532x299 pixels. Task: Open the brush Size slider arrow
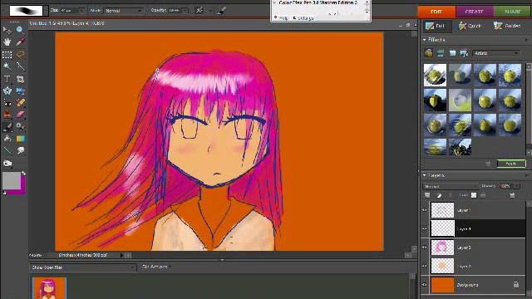click(x=81, y=11)
